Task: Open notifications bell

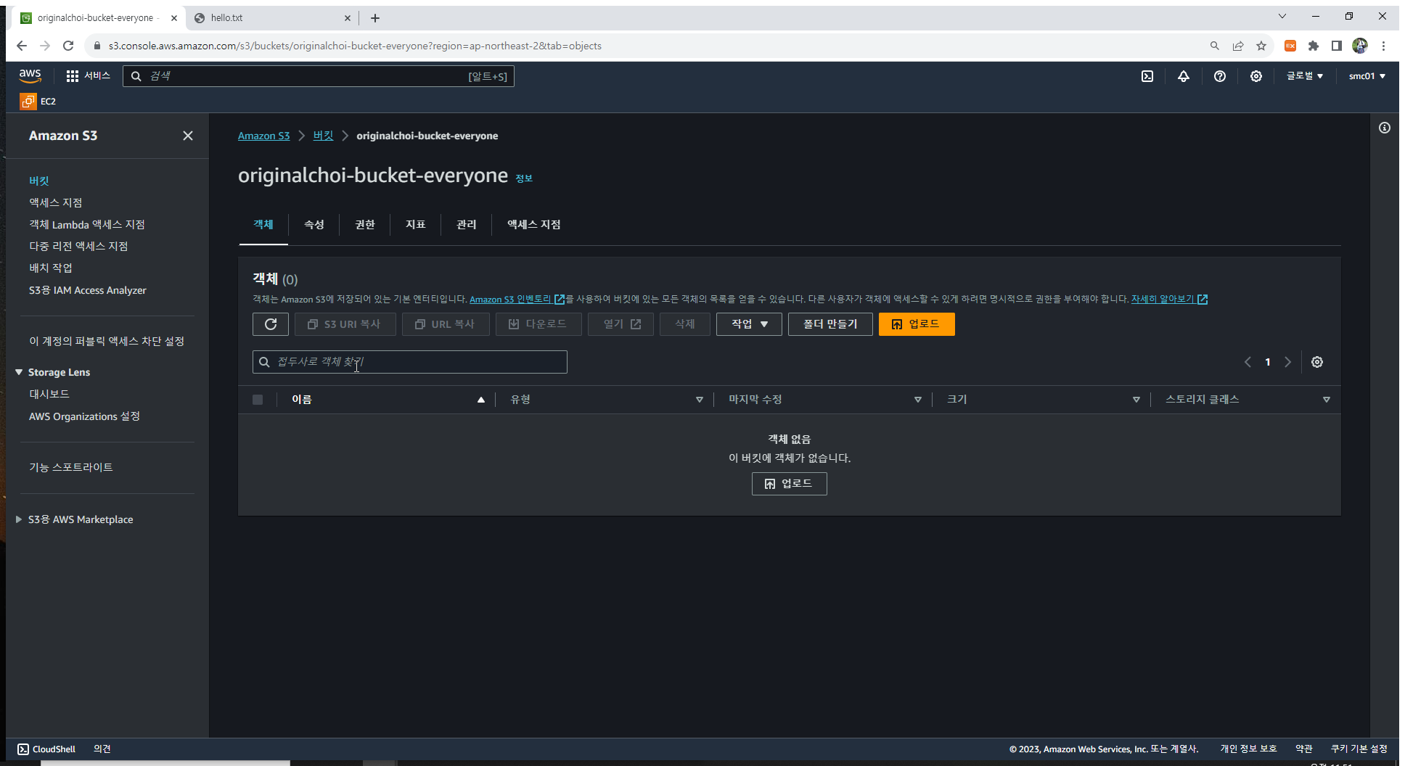Action: coord(1184,76)
